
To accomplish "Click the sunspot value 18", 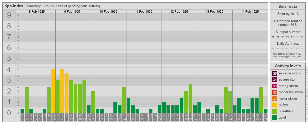I will 297,37.
